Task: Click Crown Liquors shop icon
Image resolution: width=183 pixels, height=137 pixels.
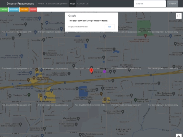Action: click(45, 97)
